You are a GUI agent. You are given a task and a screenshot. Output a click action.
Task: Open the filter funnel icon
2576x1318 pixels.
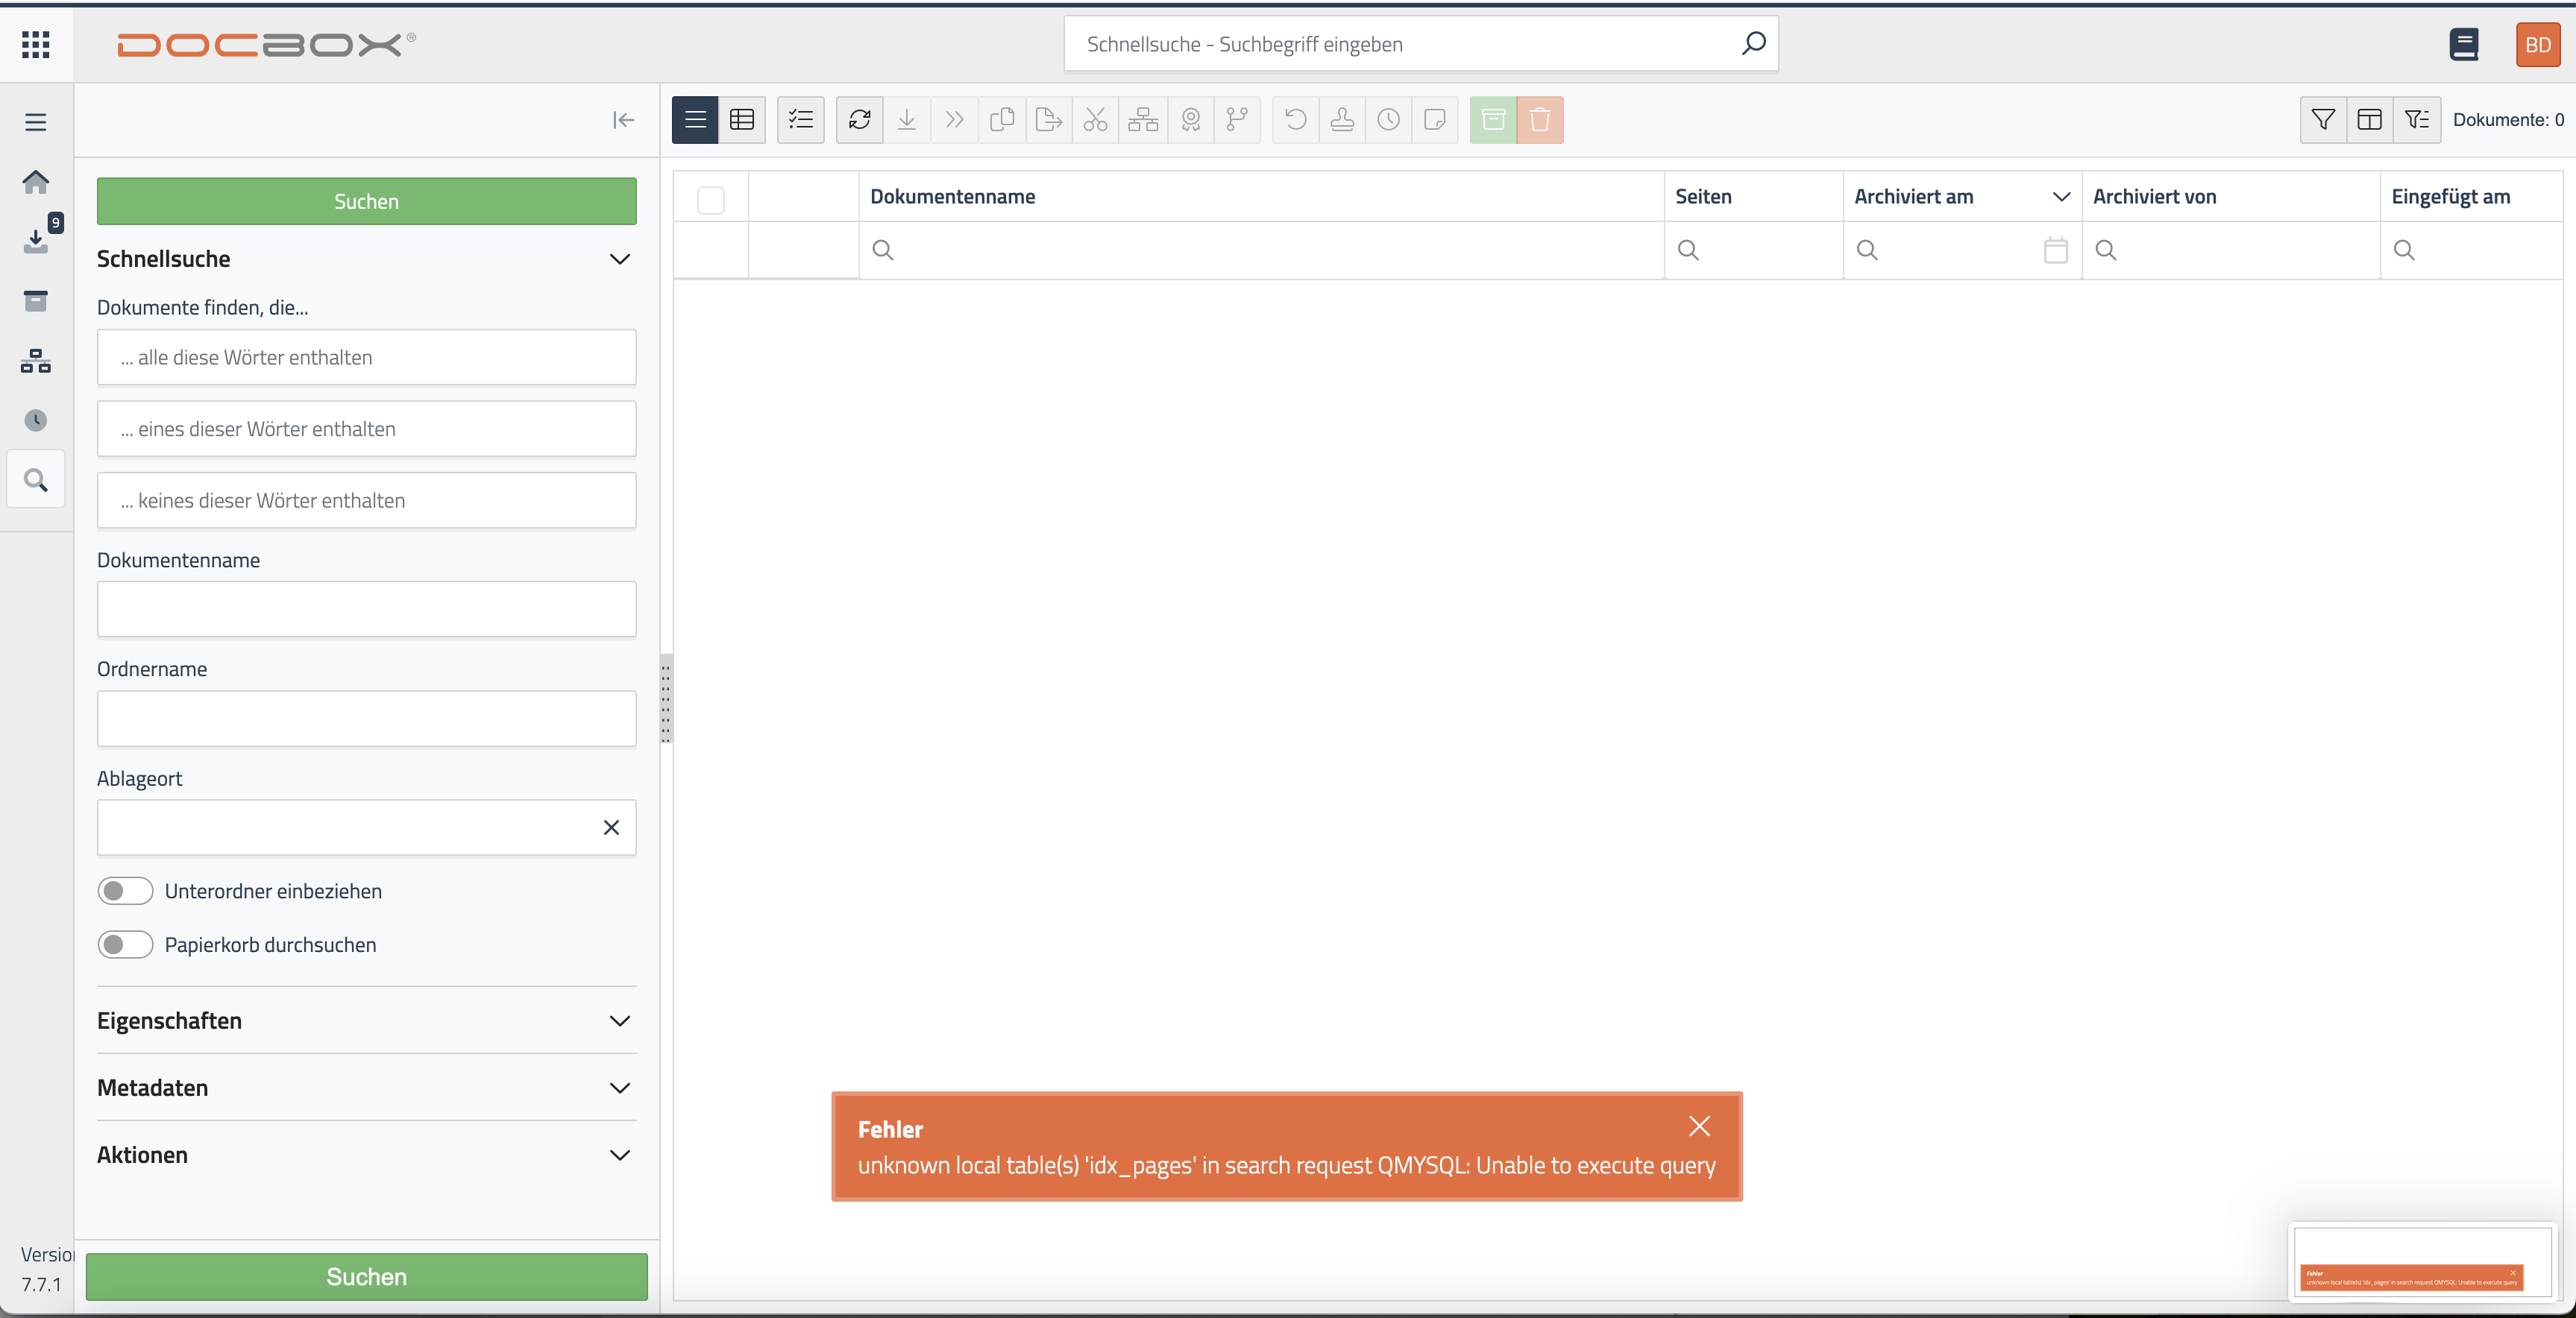point(2323,120)
